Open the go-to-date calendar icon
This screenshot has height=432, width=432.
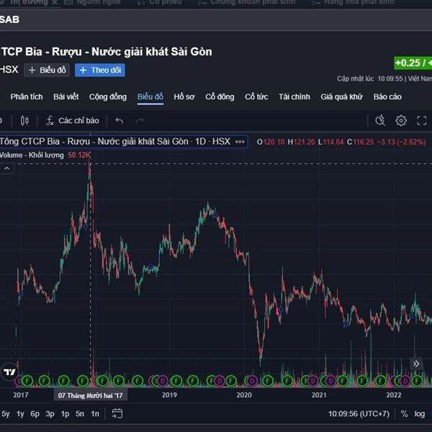117,413
